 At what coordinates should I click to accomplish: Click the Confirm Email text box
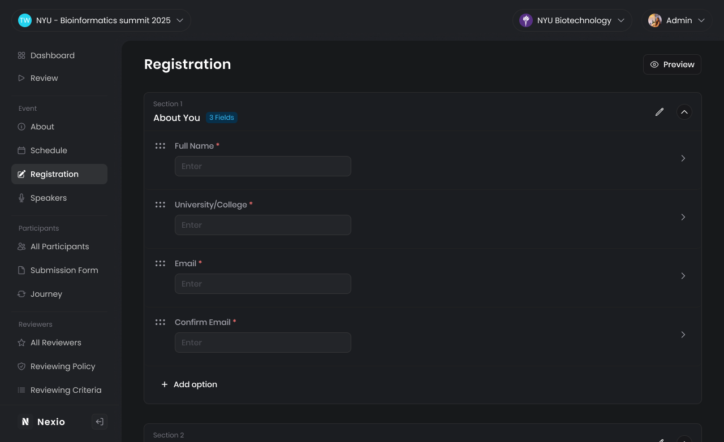[x=262, y=343]
